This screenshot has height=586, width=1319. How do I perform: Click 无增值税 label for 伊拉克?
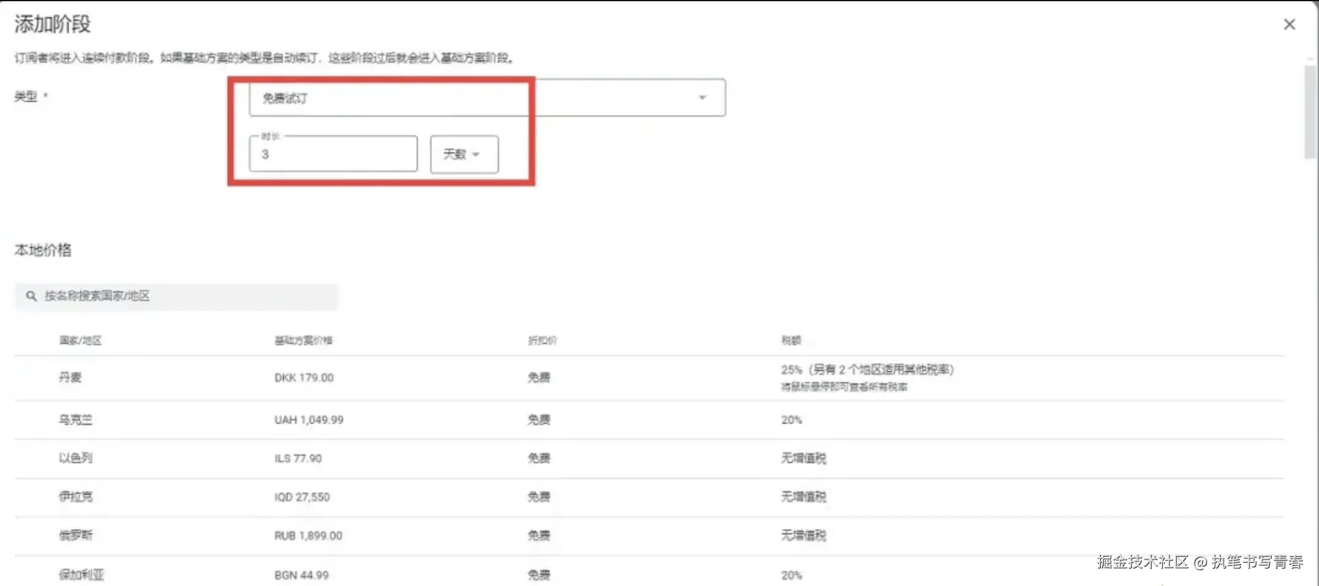[803, 496]
